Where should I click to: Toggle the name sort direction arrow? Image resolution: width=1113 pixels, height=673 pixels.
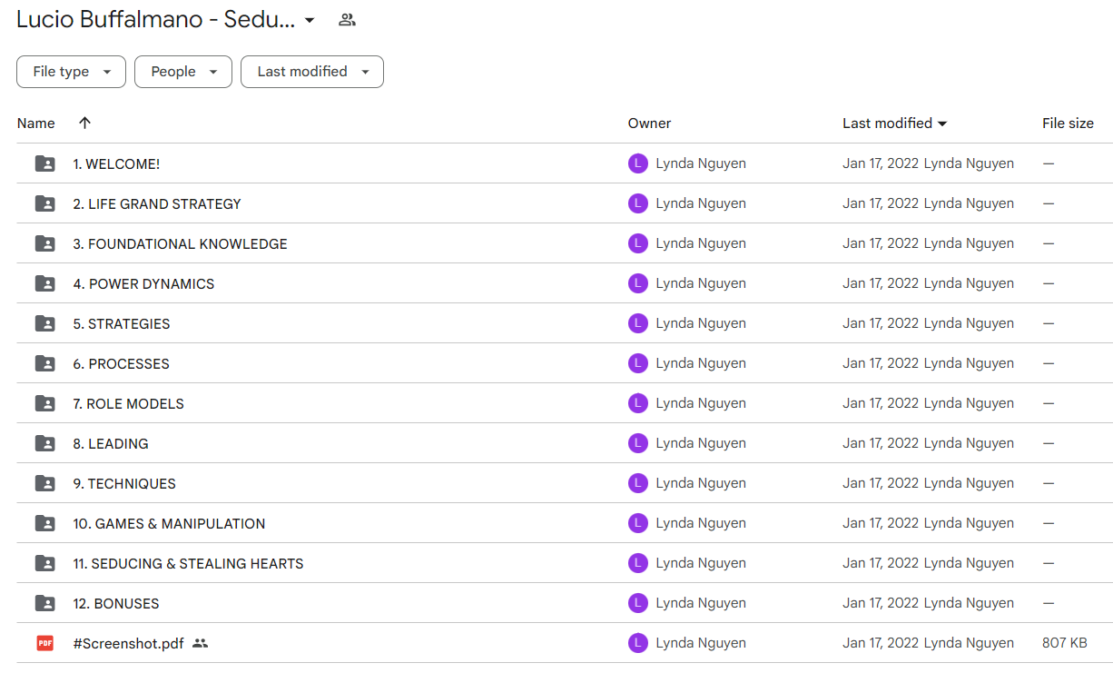85,124
